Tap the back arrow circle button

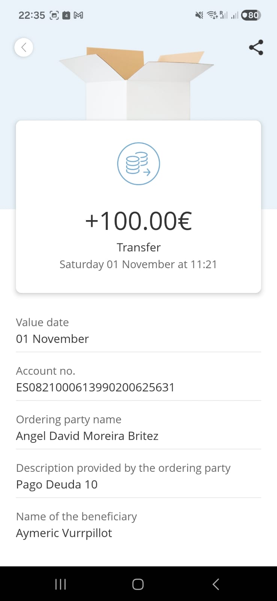pyautogui.click(x=24, y=48)
